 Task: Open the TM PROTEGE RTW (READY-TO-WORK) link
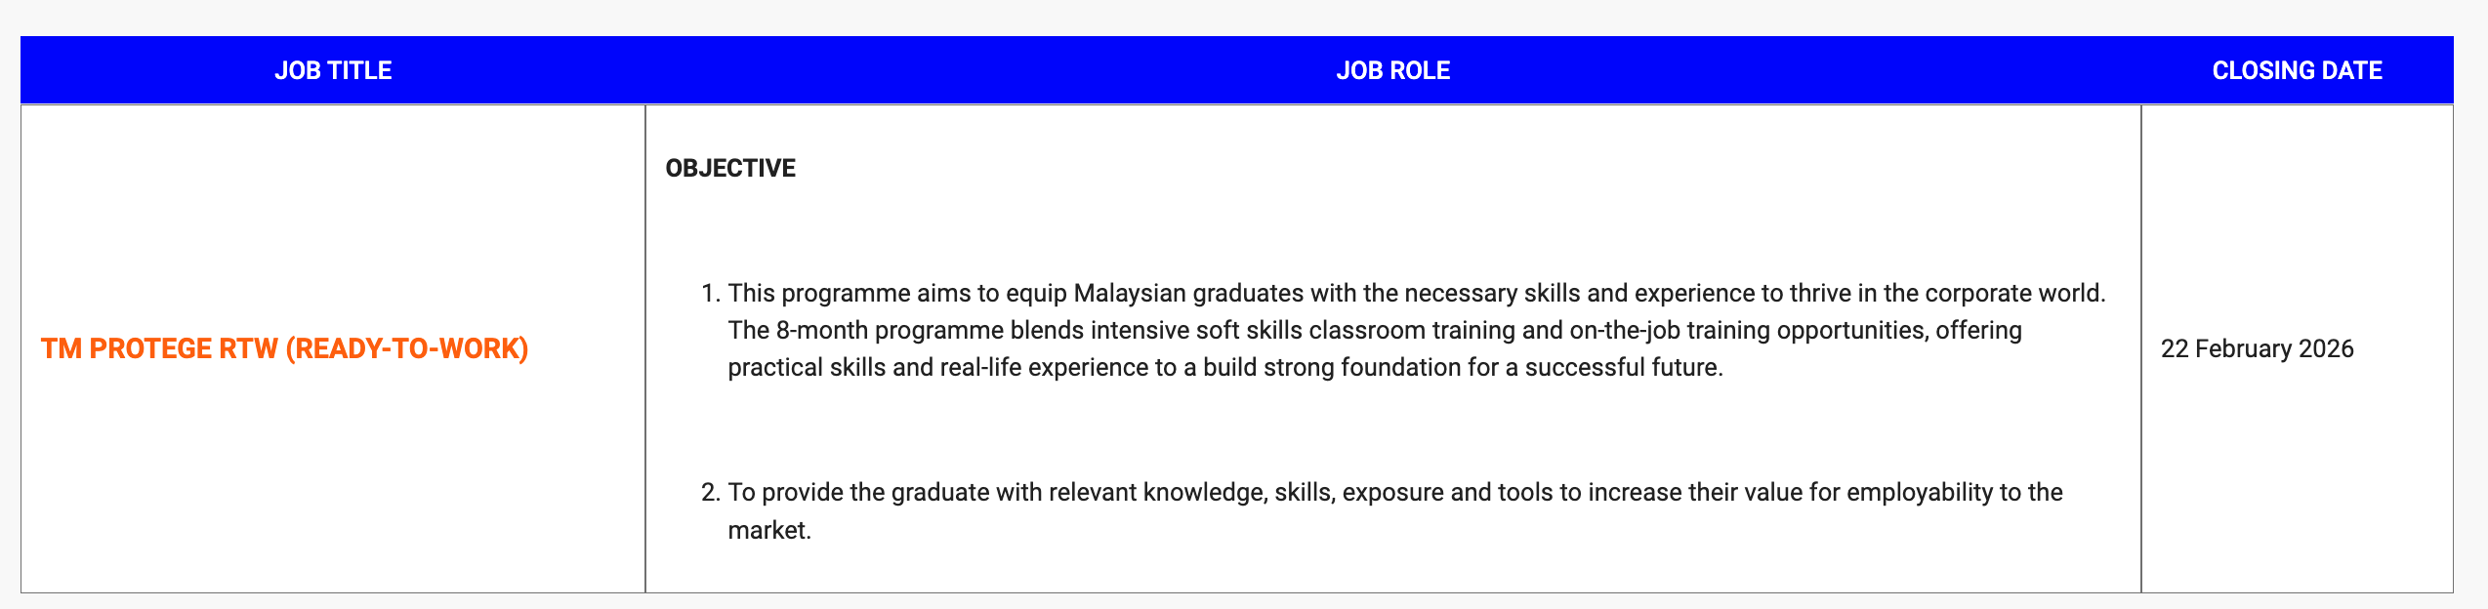284,348
